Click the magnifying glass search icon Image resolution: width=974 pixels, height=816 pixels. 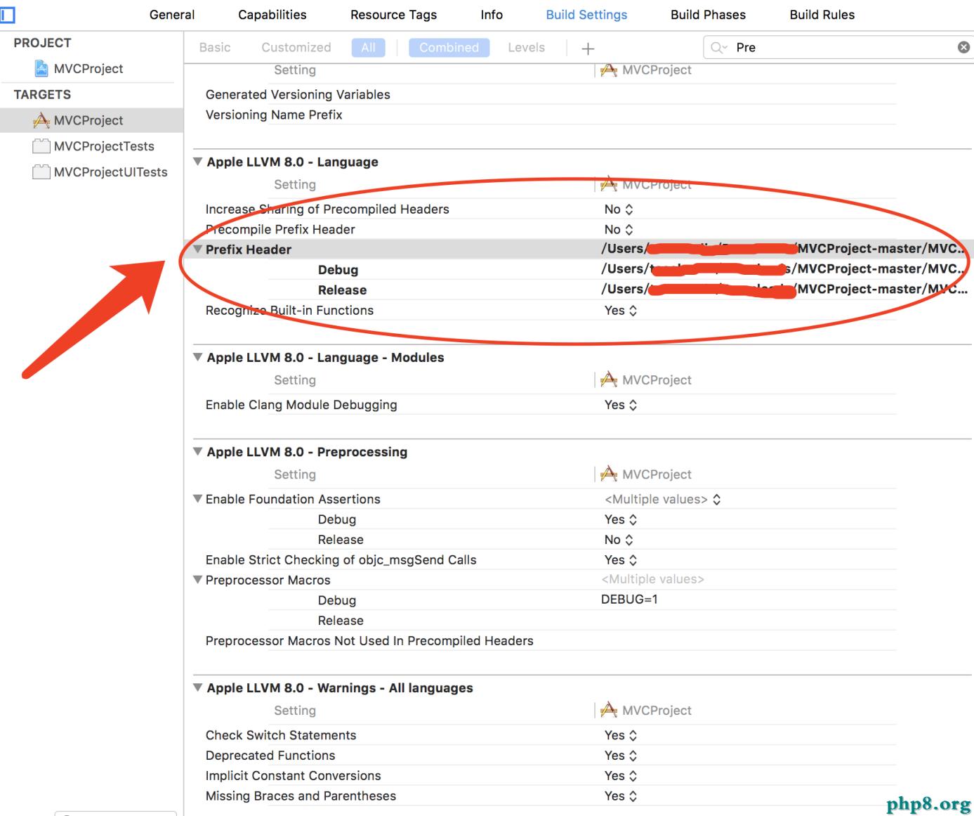(x=718, y=47)
